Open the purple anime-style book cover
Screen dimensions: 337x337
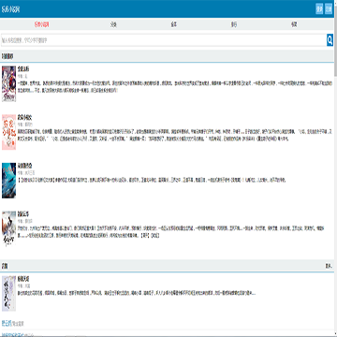click(8, 83)
